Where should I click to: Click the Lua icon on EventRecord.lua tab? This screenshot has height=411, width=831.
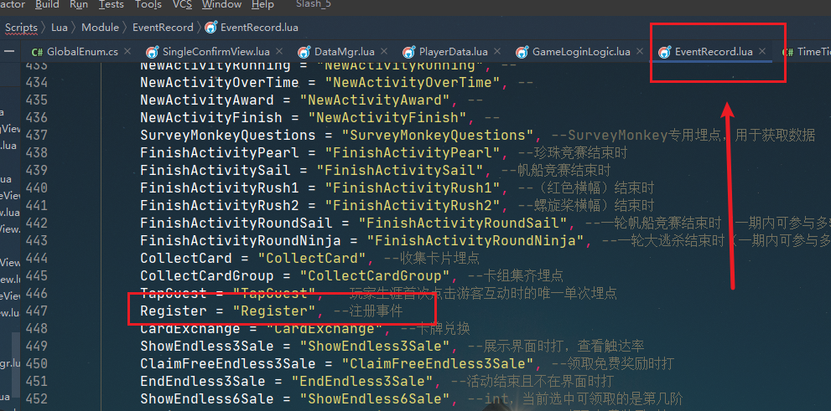pos(664,52)
